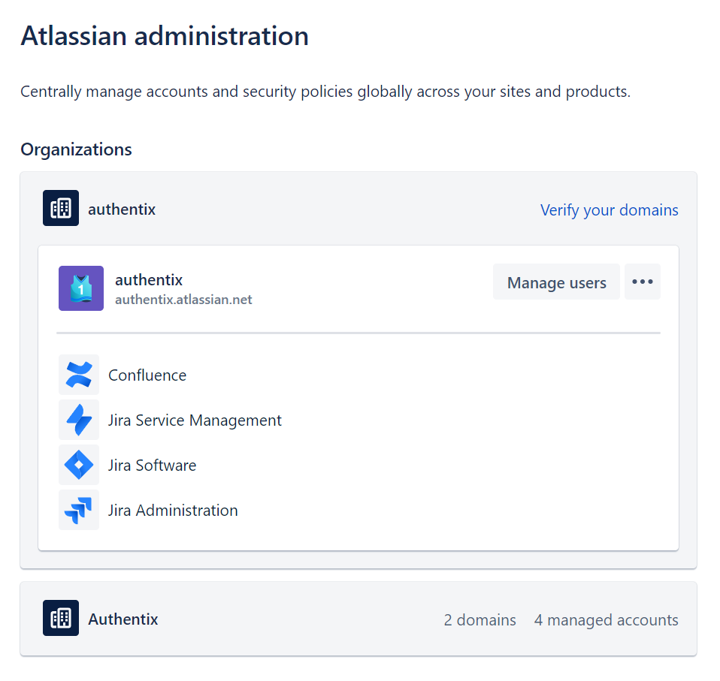Click the bold authentix site name
Screen dimensions: 720x681
click(x=149, y=280)
